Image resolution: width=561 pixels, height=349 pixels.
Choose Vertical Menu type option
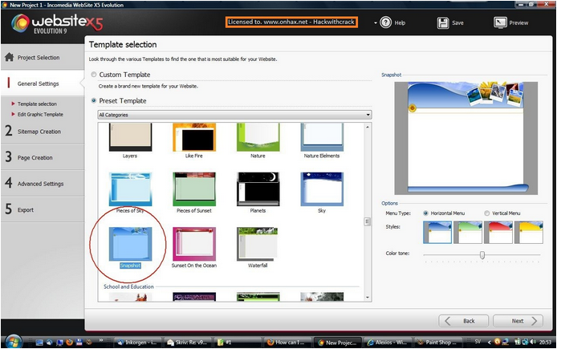point(486,213)
